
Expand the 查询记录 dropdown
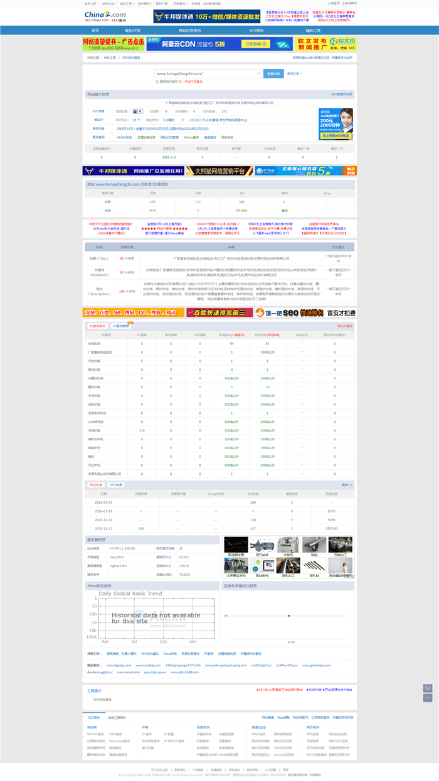pos(294,73)
